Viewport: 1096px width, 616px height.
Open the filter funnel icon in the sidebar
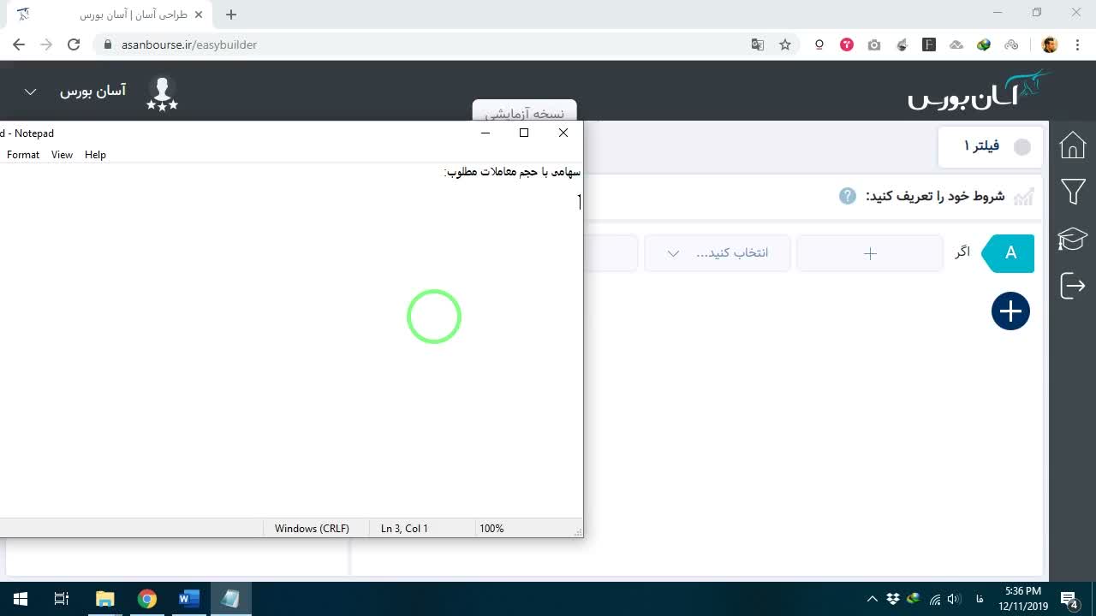pyautogui.click(x=1073, y=192)
